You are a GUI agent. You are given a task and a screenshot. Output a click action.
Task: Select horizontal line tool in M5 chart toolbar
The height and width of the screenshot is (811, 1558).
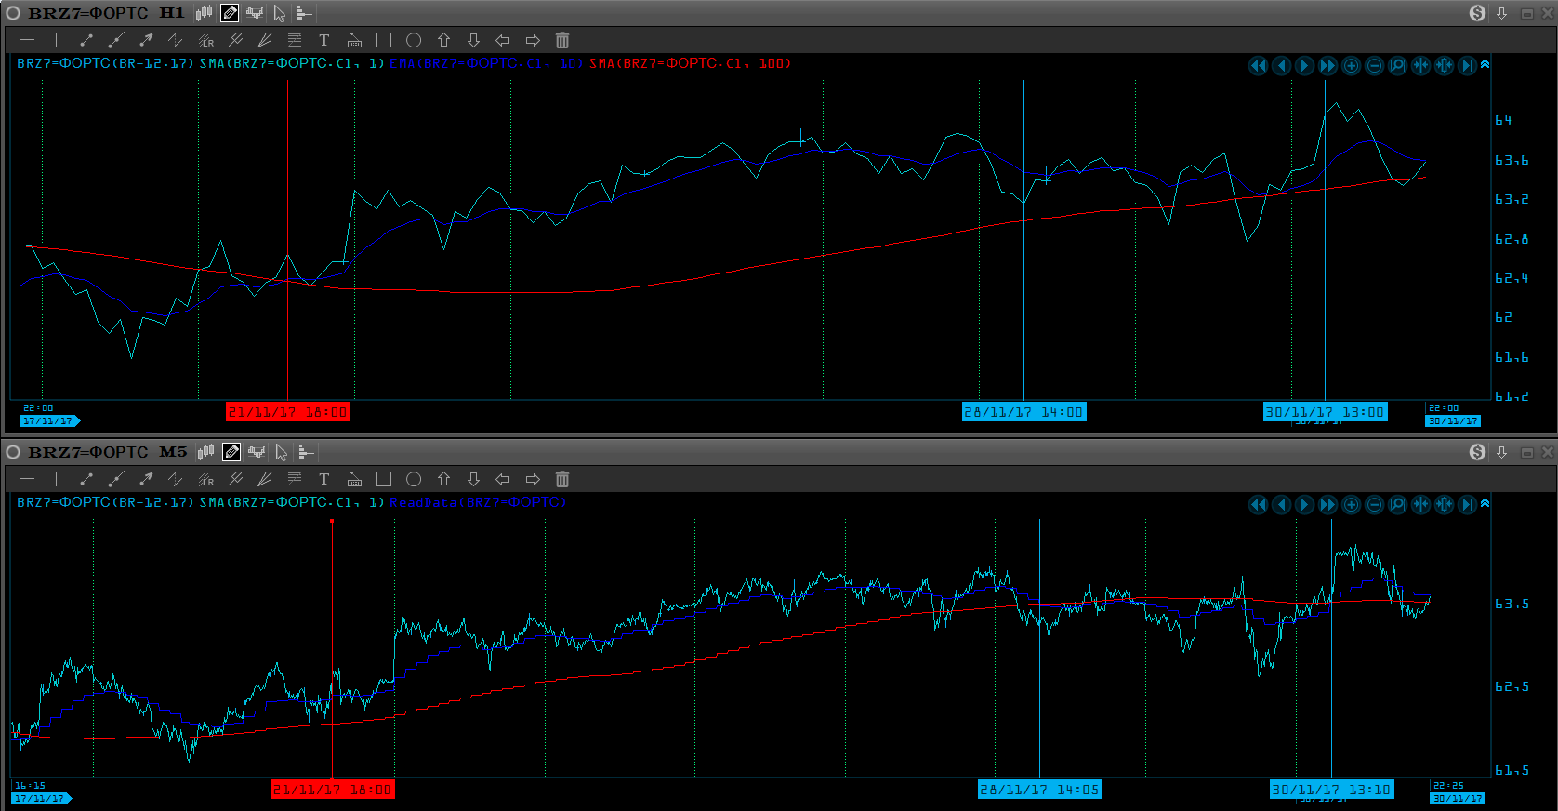[x=27, y=479]
